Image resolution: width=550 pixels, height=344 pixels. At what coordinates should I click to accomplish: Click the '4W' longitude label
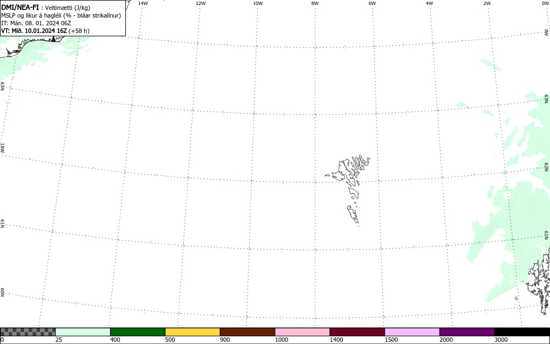pos(430,3)
